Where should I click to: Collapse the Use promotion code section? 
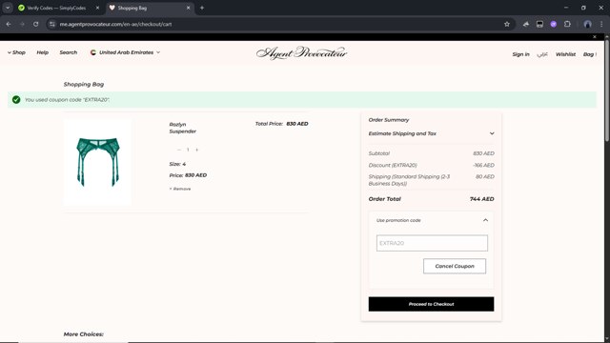(x=431, y=220)
